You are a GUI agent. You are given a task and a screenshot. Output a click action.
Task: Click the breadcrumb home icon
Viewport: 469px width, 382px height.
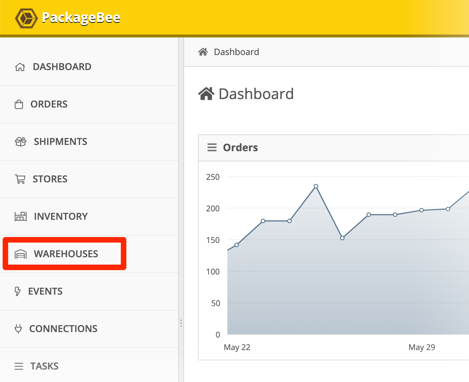point(203,52)
